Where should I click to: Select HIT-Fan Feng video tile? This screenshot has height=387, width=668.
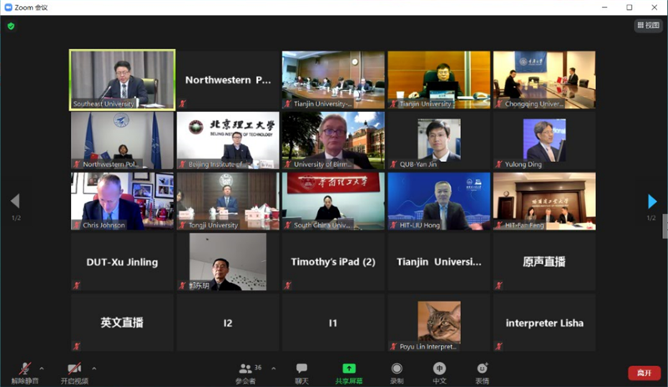click(544, 201)
